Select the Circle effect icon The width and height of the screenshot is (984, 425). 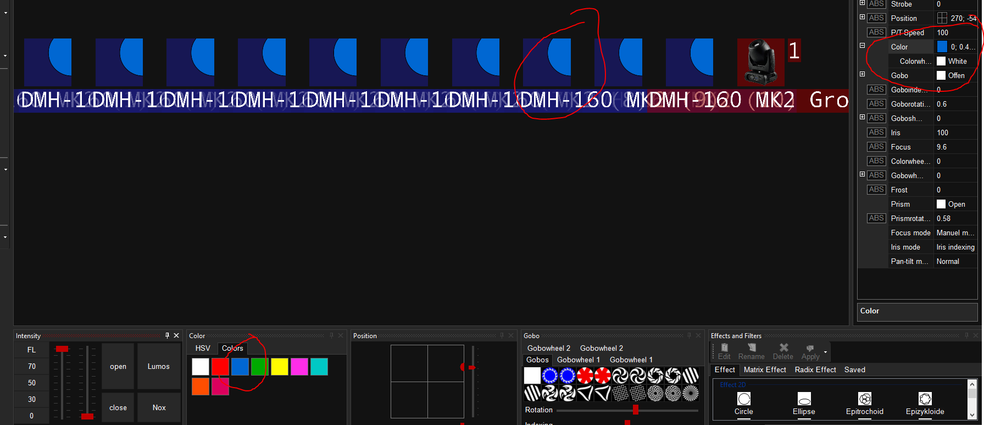point(743,399)
